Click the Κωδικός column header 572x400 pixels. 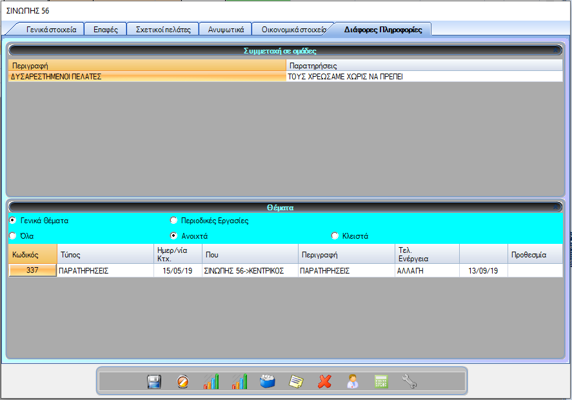[32, 254]
